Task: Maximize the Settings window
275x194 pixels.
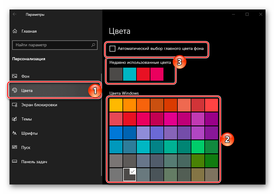Action: 247,14
